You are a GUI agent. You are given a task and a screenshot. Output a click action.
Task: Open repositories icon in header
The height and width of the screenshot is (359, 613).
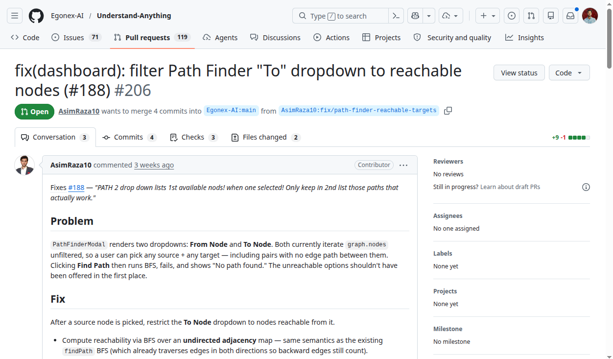(551, 16)
